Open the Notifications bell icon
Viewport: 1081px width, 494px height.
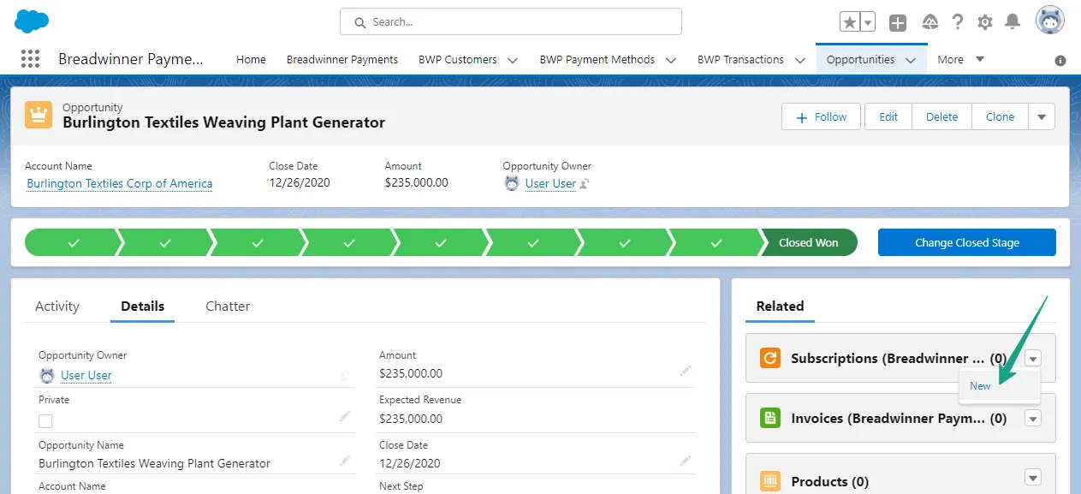[x=1013, y=22]
